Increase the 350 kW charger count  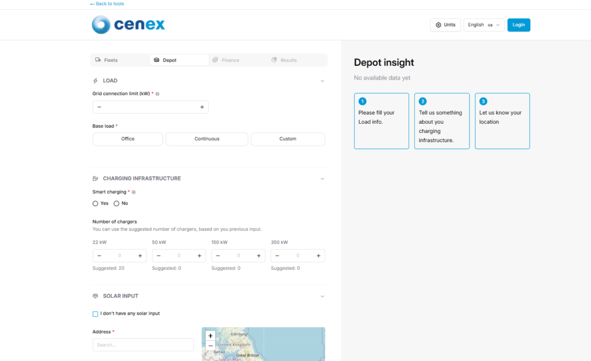318,256
